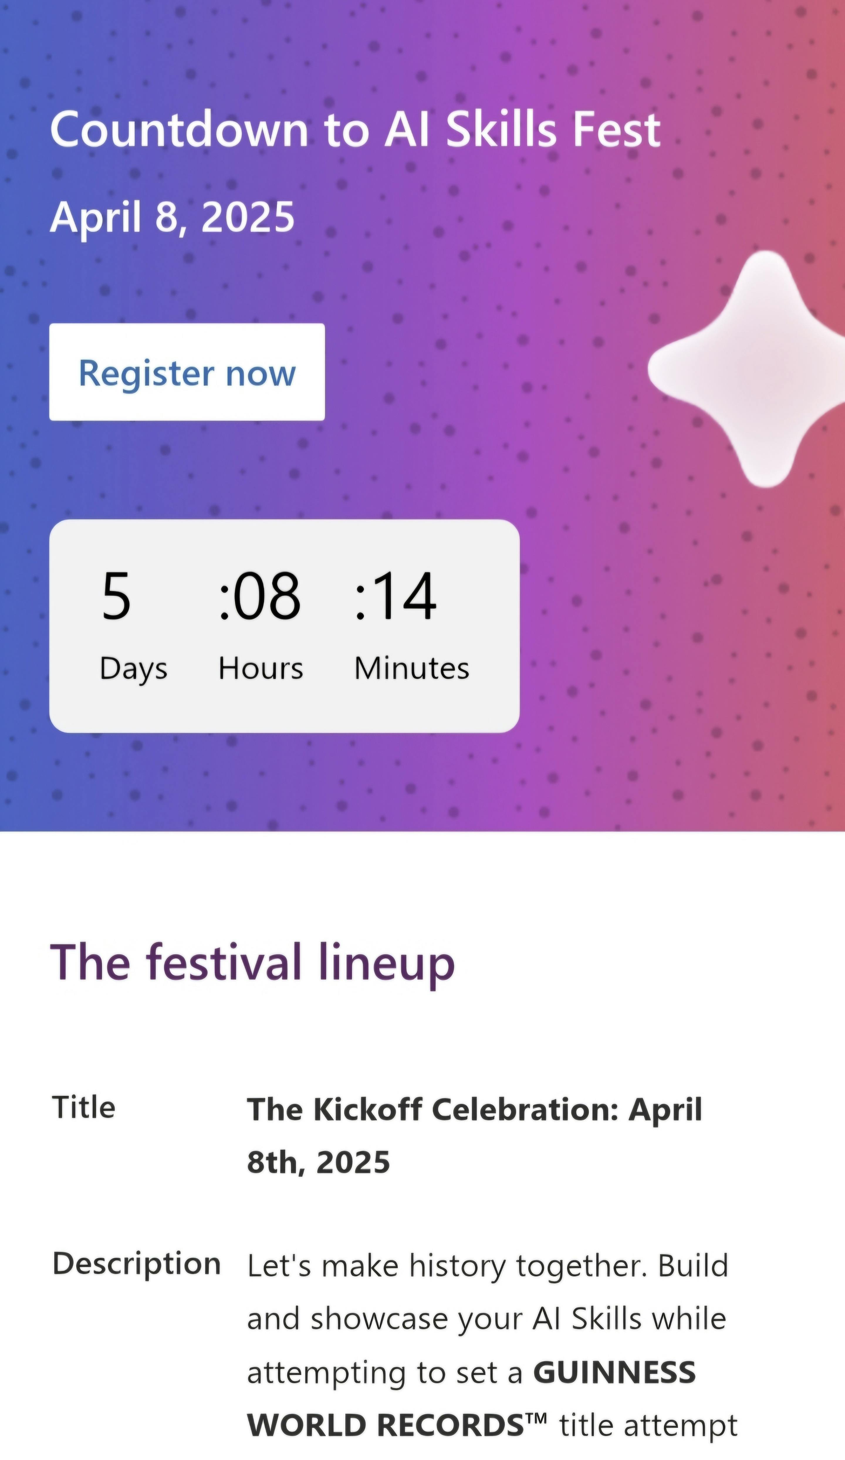Click the minutes remaining value :14
Image resolution: width=845 pixels, height=1460 pixels.
tap(396, 596)
